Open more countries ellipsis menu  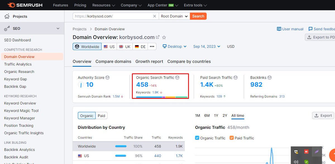click(152, 46)
